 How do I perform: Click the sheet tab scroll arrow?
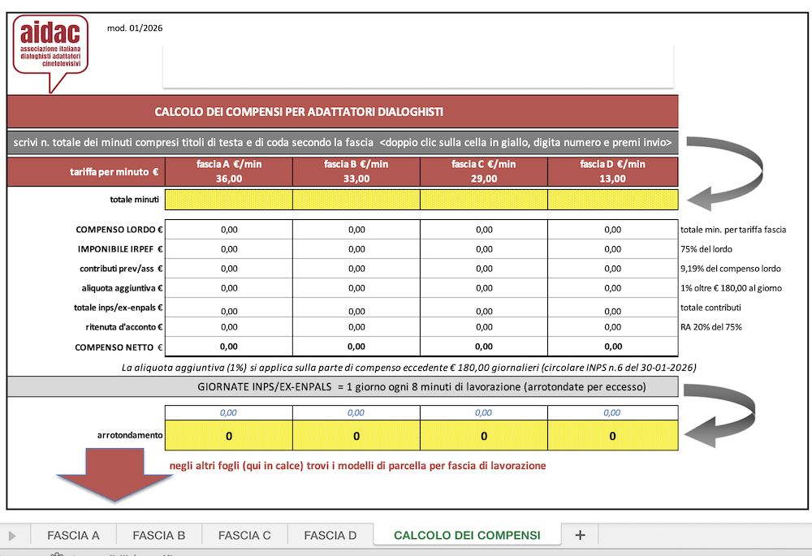pos(12,536)
